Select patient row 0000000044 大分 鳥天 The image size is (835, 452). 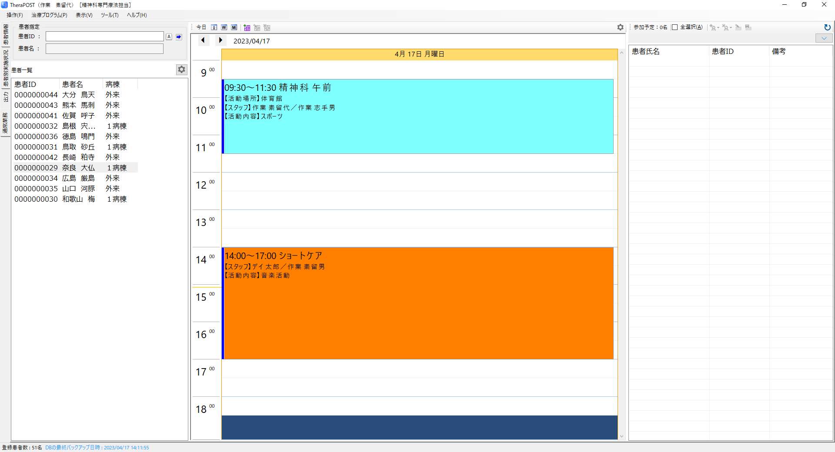tap(75, 95)
